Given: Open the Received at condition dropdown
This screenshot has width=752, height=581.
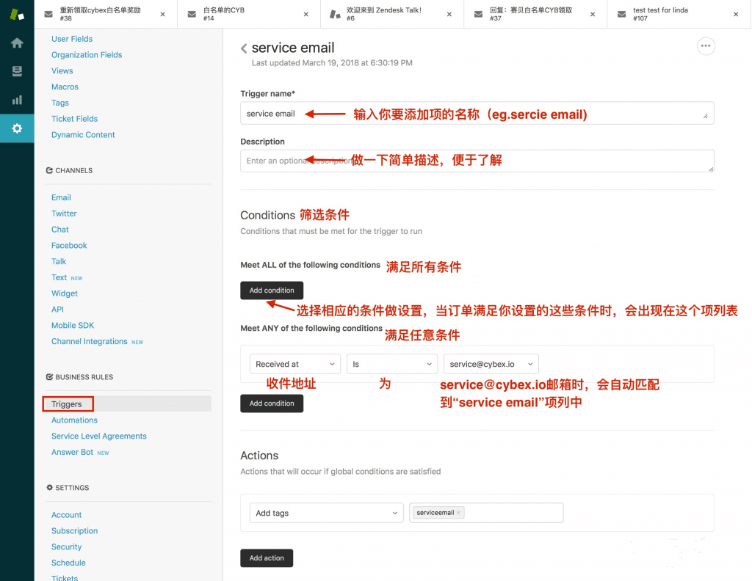Looking at the screenshot, I should tap(295, 364).
